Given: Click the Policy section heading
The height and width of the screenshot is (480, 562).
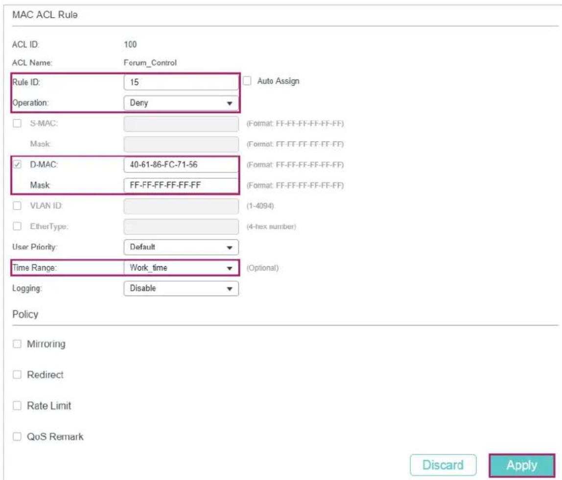Looking at the screenshot, I should click(x=25, y=314).
